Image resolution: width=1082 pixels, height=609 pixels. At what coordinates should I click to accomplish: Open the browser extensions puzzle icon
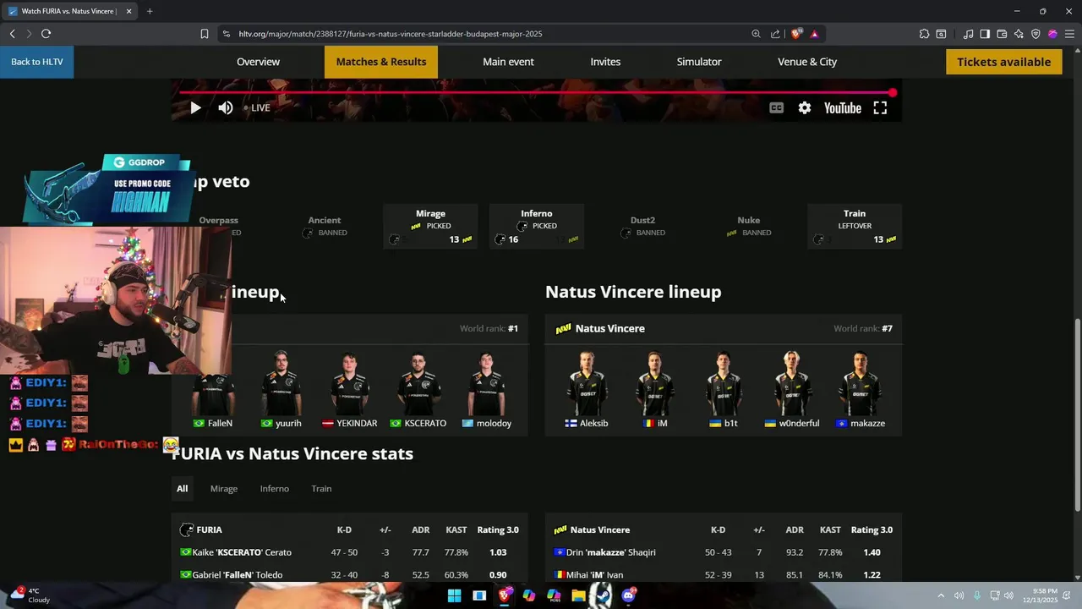coord(924,34)
